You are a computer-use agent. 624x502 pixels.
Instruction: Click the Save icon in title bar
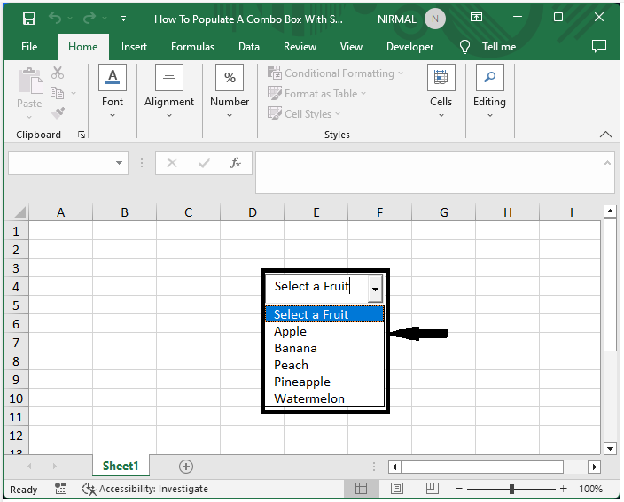[29, 19]
